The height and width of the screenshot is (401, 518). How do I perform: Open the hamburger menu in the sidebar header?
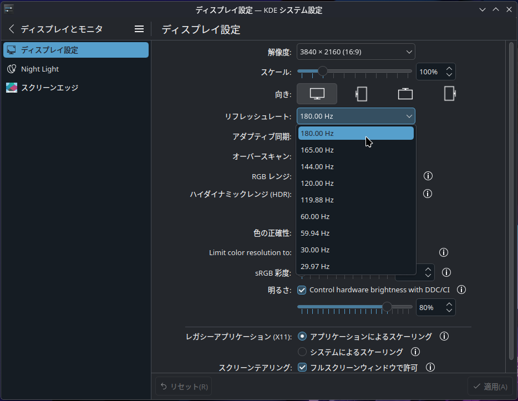click(139, 28)
